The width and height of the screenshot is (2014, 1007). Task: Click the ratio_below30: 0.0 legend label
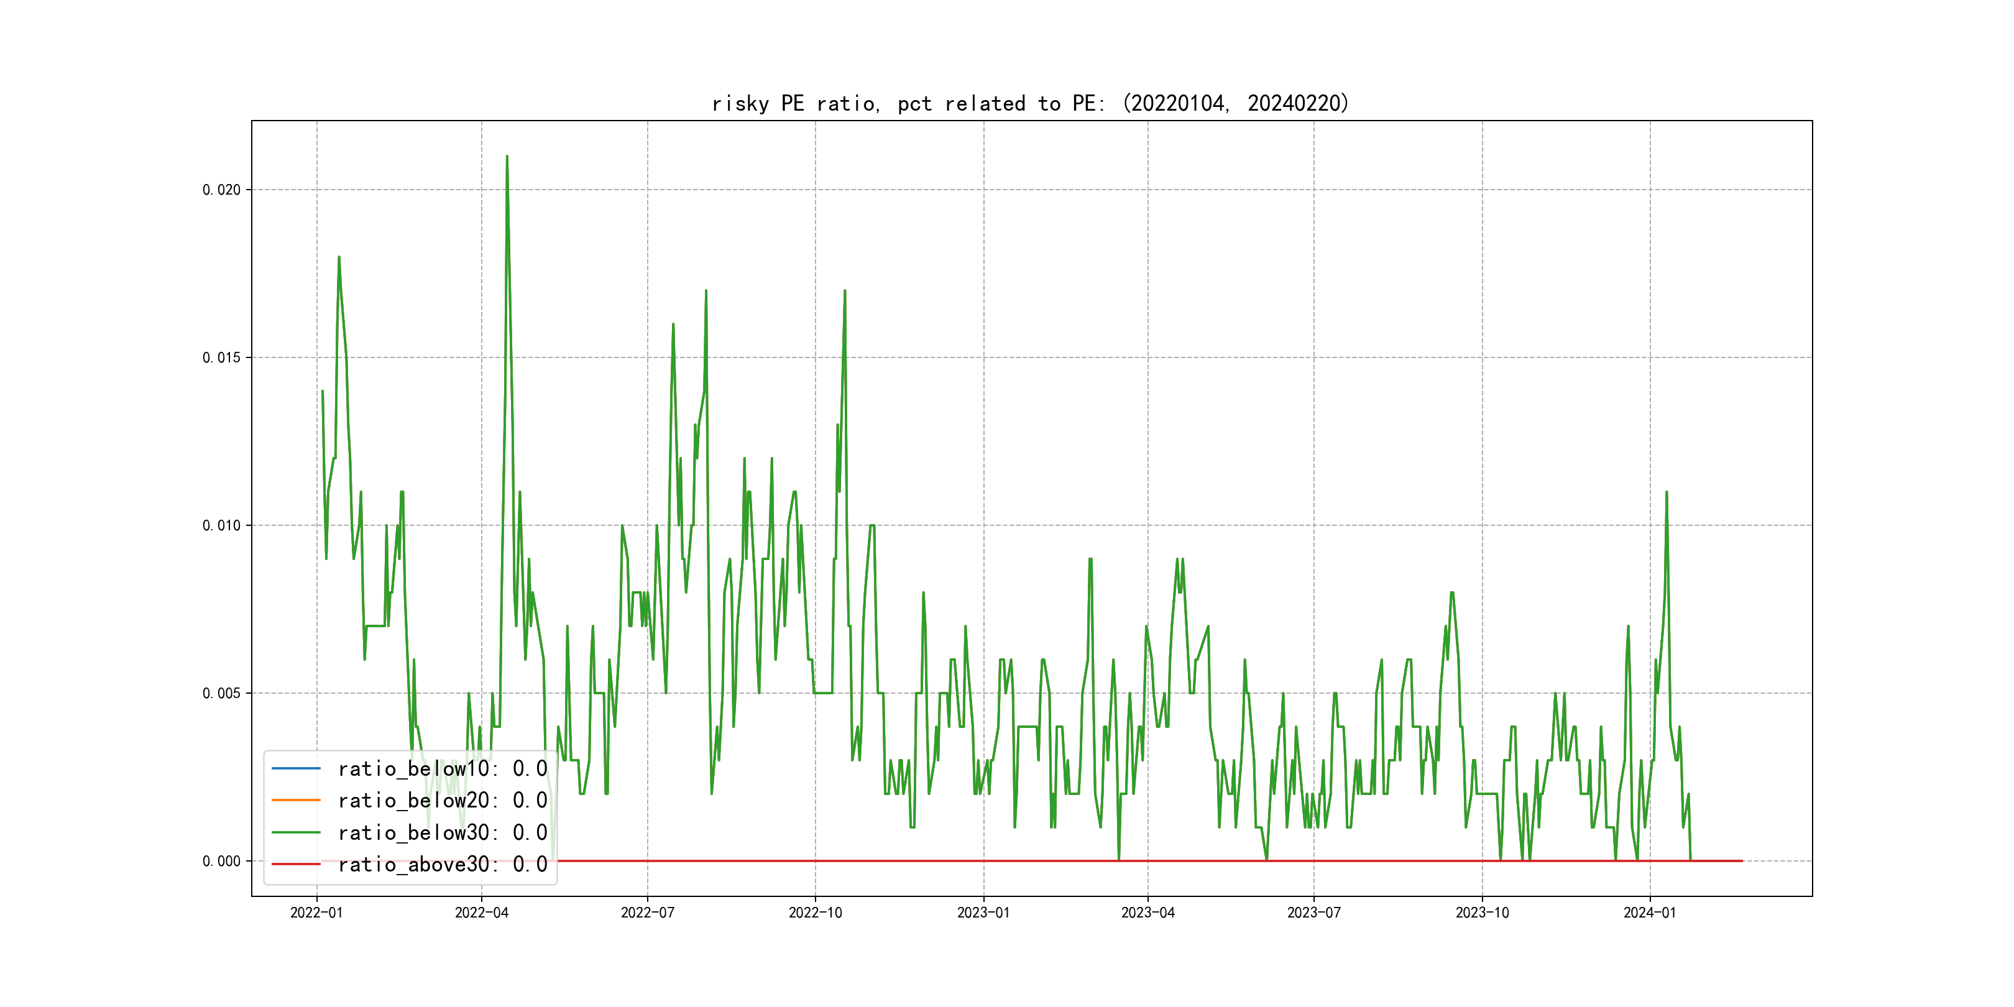(443, 833)
